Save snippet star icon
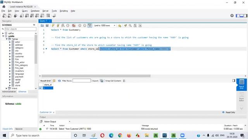The height and width of the screenshot is (139, 248). pyautogui.click(x=120, y=25)
